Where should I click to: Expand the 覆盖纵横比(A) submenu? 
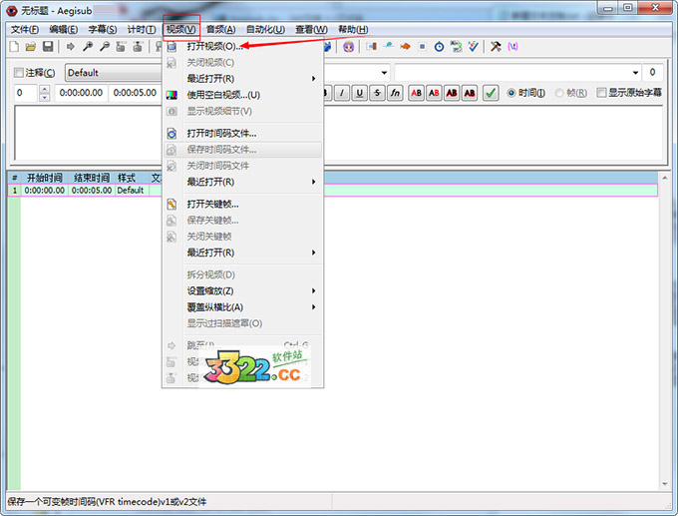[x=243, y=307]
